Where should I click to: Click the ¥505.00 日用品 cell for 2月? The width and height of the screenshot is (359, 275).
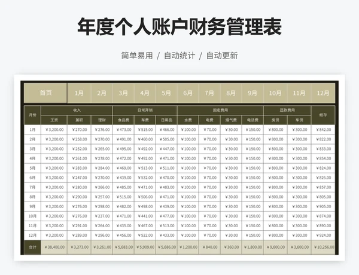click(166, 139)
